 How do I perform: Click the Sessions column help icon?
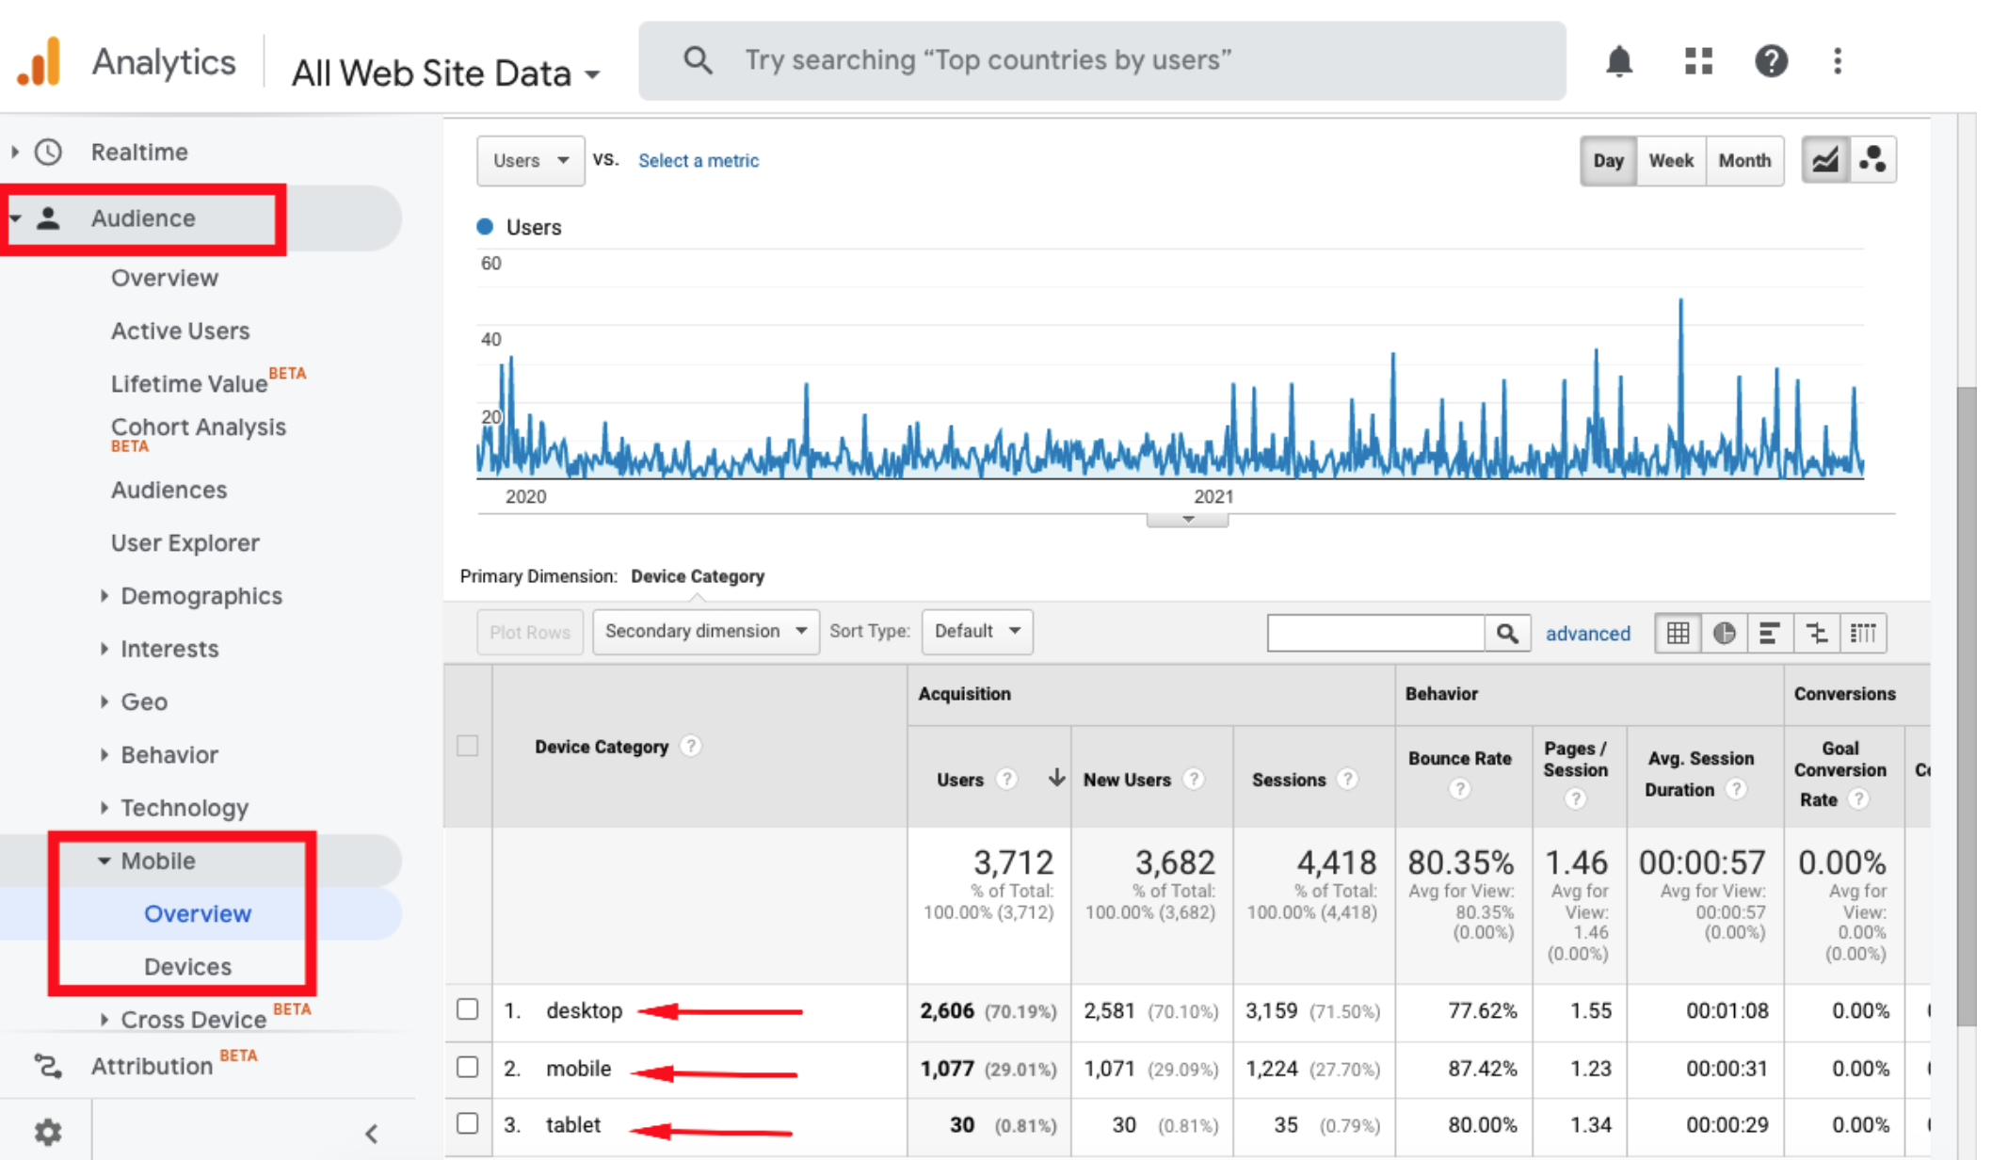1348,780
